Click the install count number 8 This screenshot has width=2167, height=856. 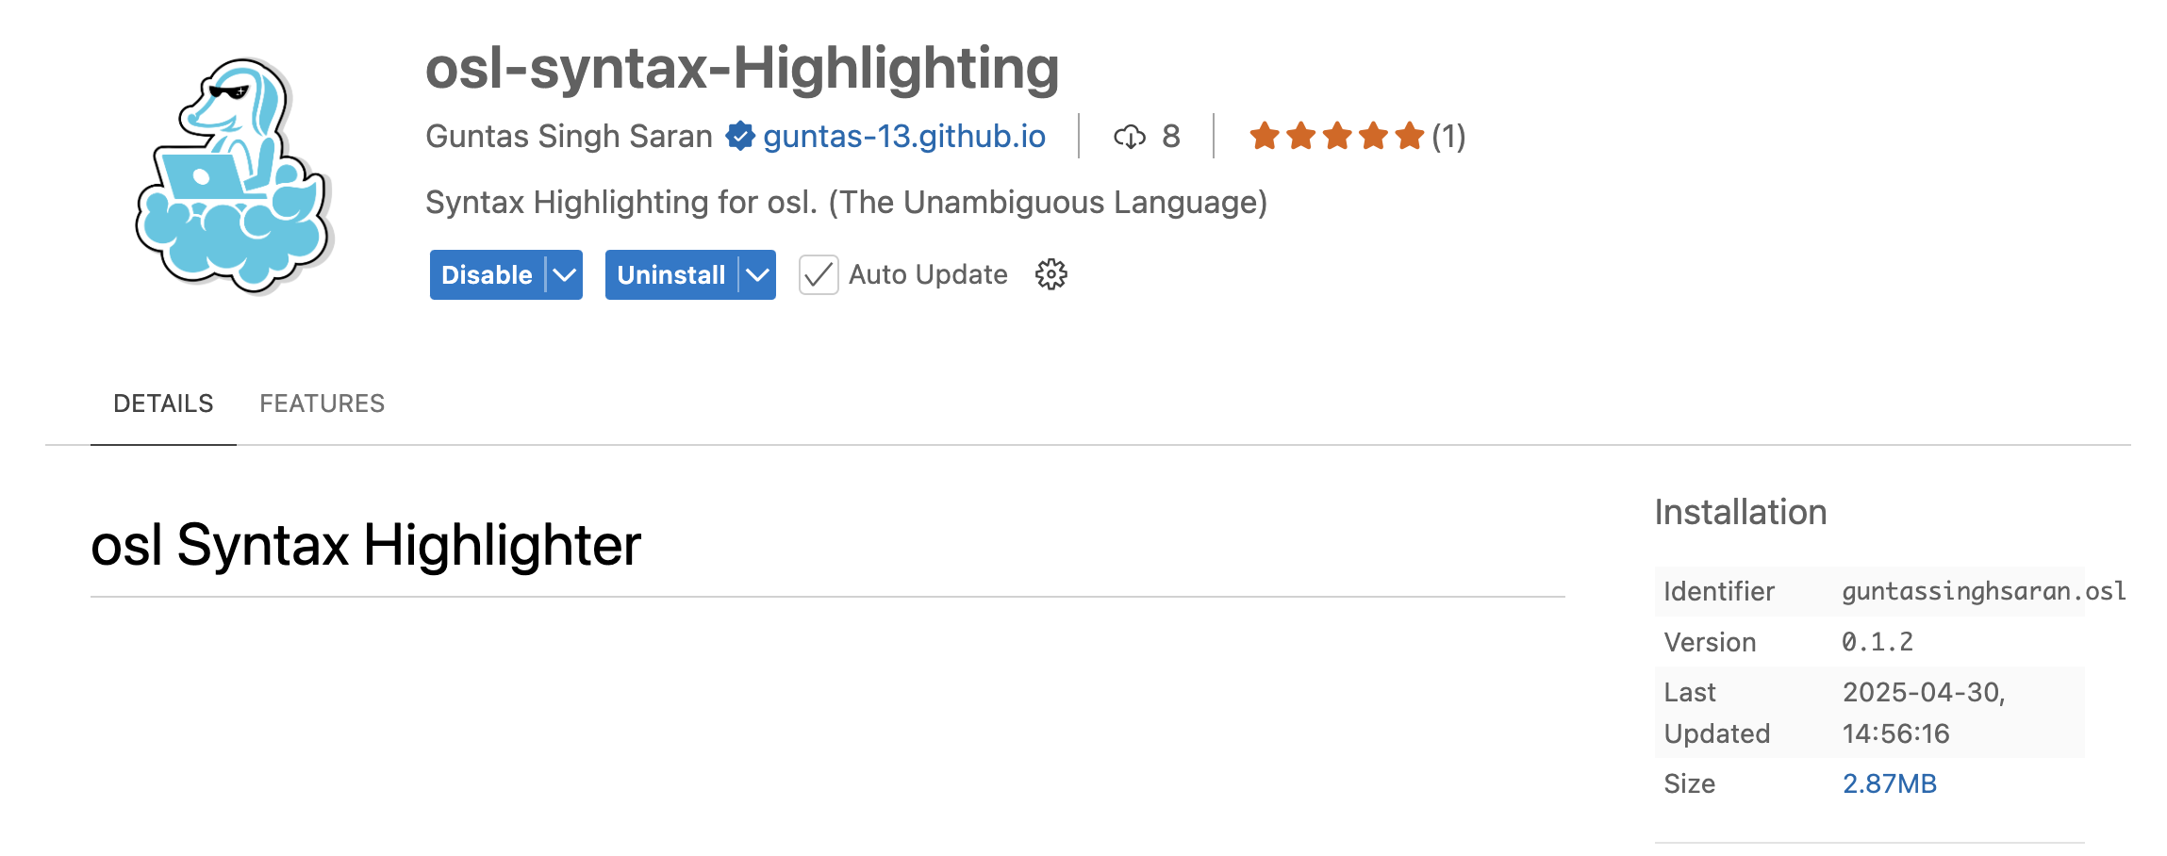[1171, 137]
